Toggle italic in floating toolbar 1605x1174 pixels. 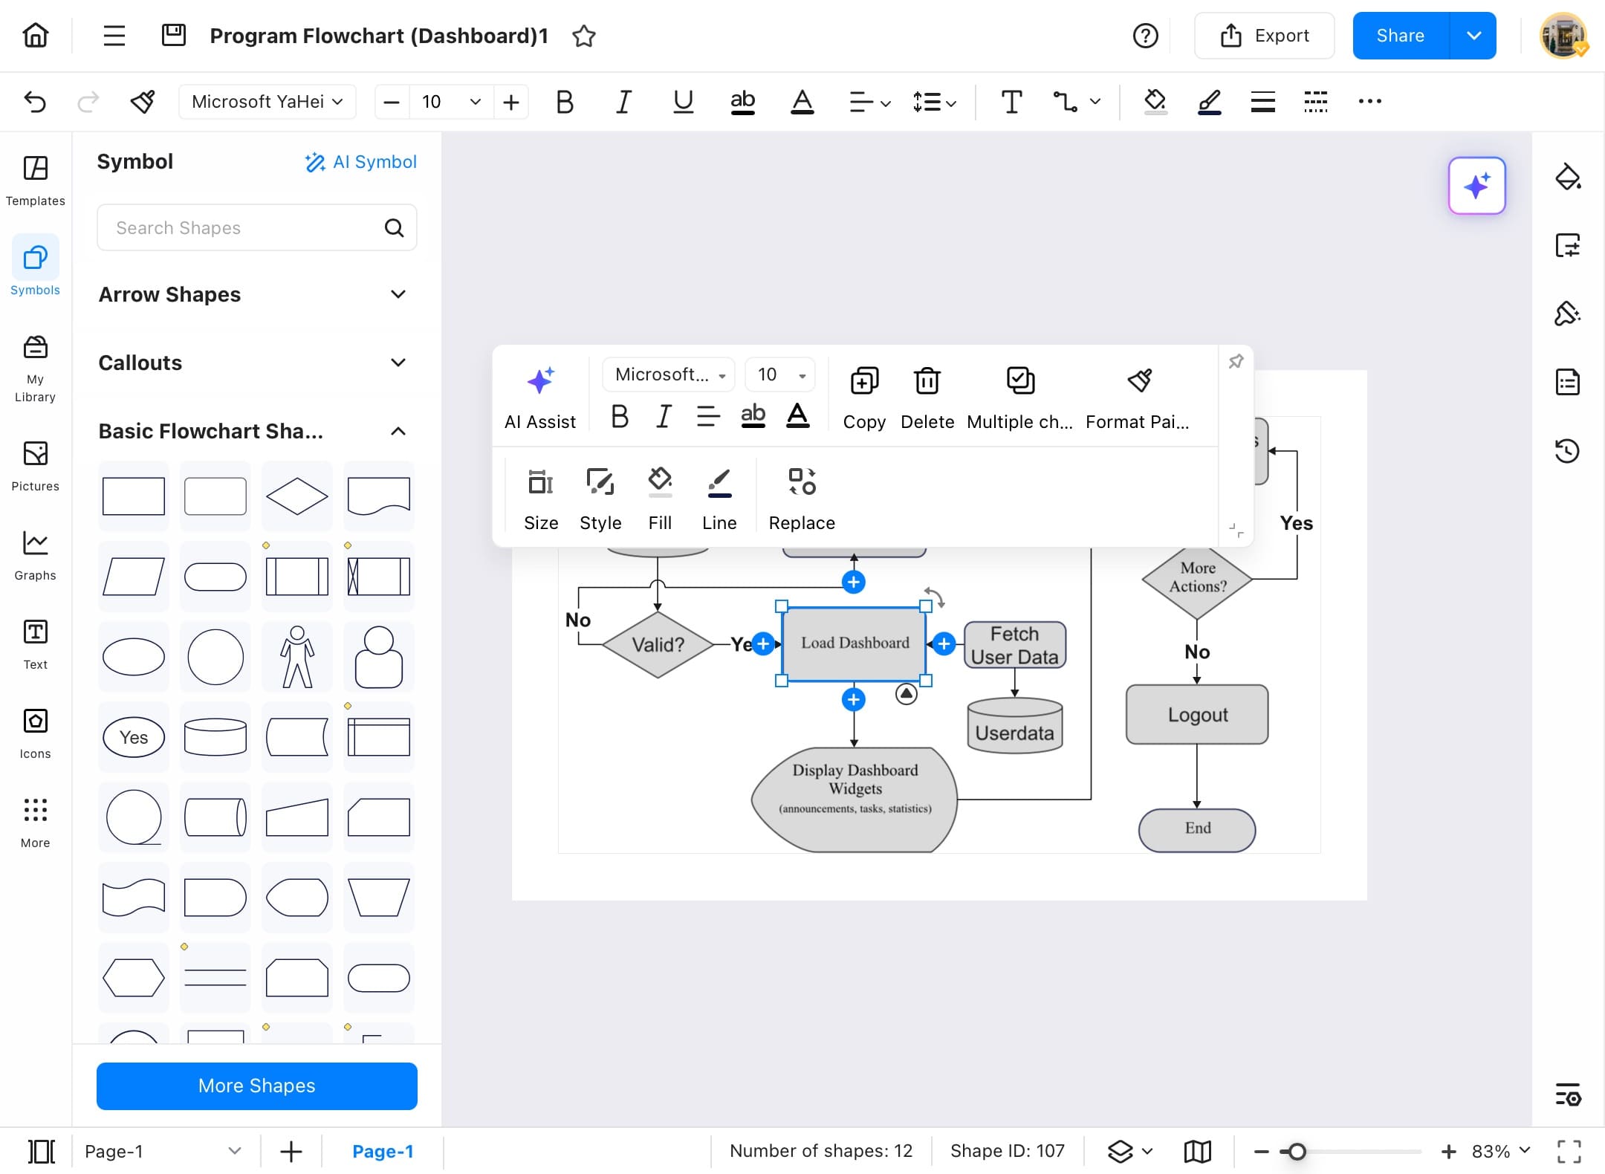pos(663,416)
